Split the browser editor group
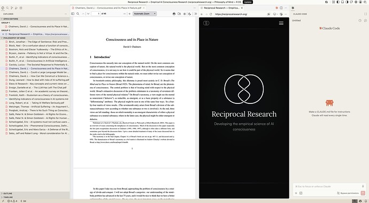 (x=281, y=8)
